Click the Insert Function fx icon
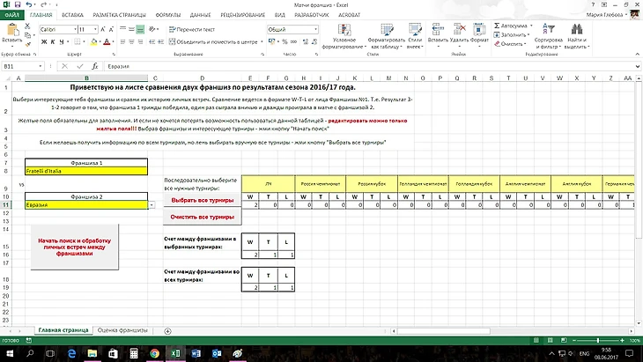643x362 pixels. click(x=95, y=66)
